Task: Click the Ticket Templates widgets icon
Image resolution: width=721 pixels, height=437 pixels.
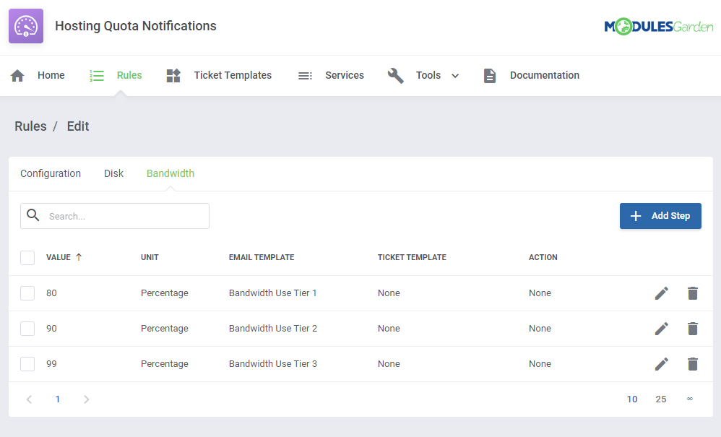Action: pyautogui.click(x=173, y=75)
